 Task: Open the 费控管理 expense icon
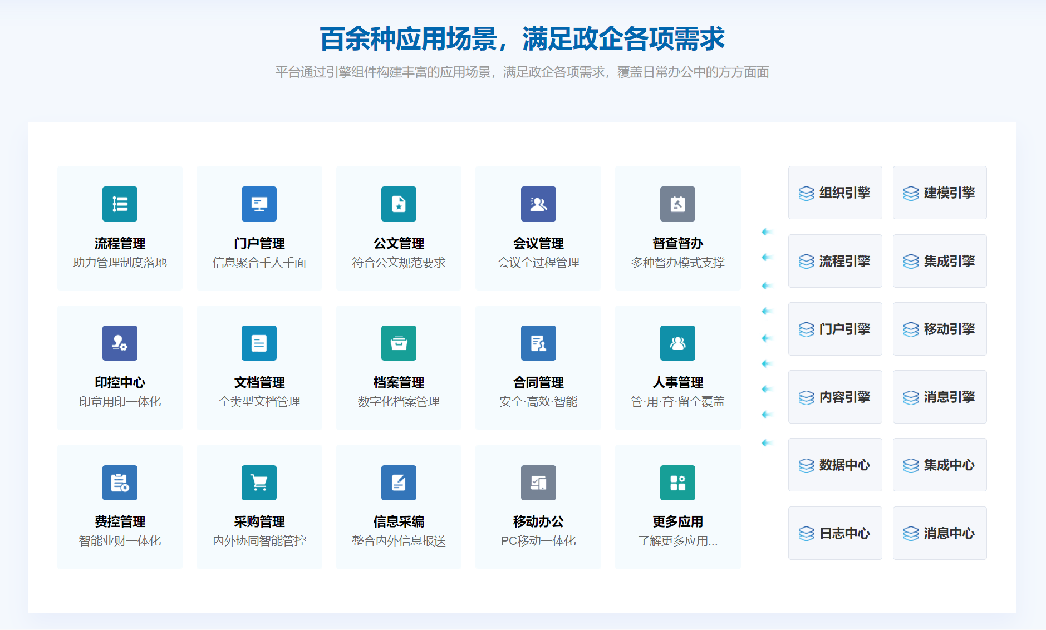[x=120, y=483]
